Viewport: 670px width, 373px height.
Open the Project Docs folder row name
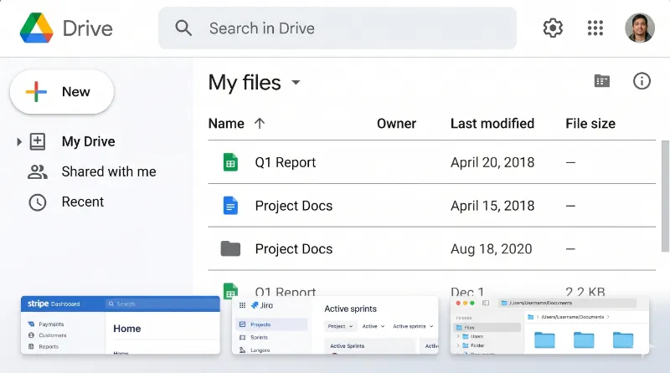[x=294, y=249]
